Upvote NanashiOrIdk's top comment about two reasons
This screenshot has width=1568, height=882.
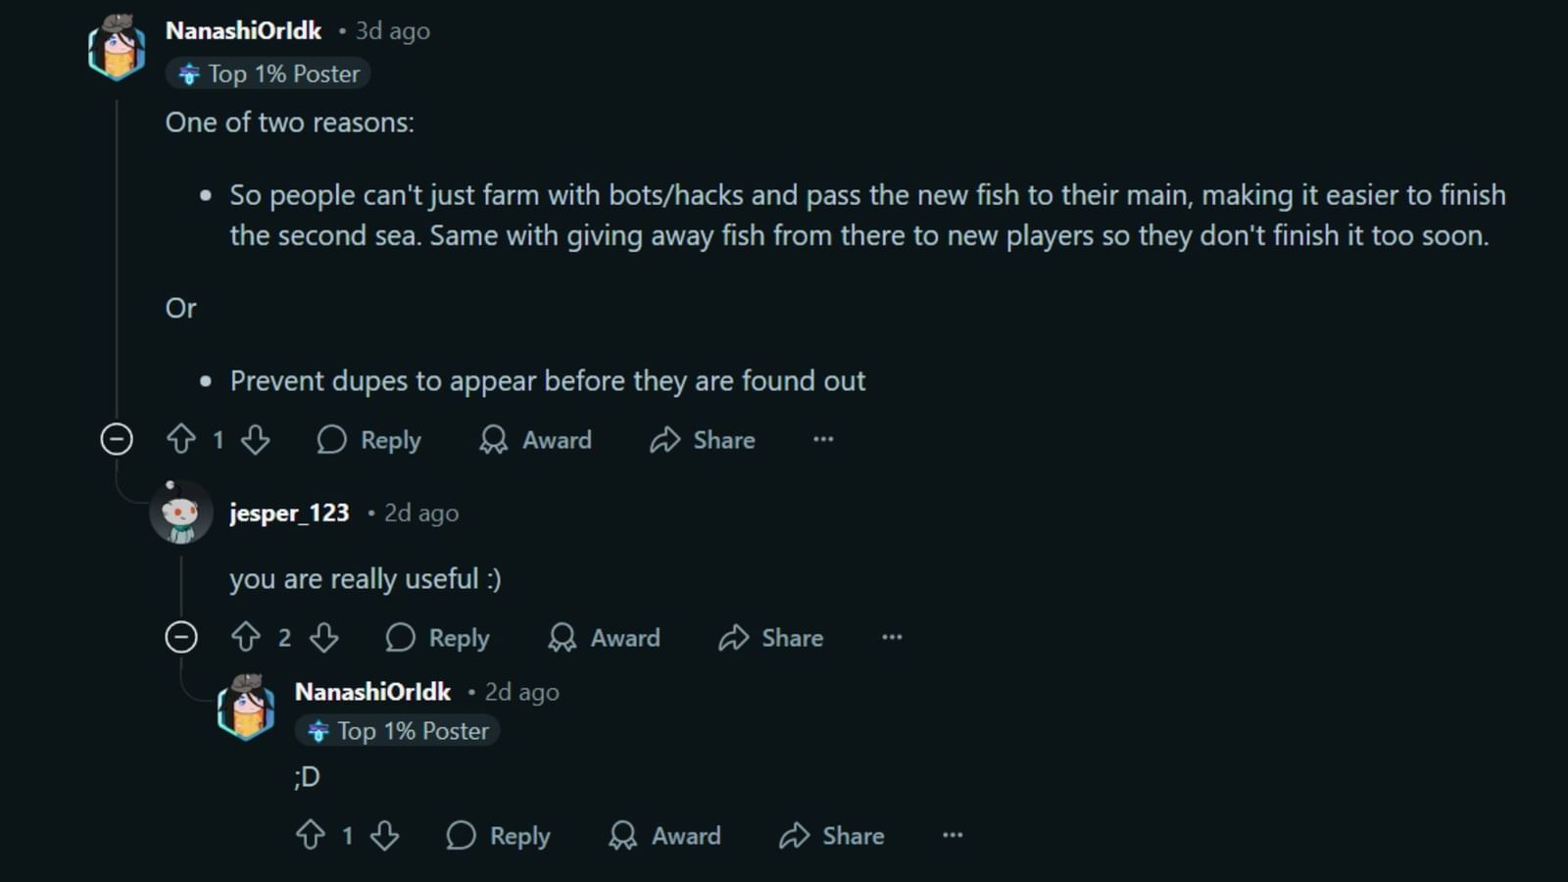(x=181, y=439)
